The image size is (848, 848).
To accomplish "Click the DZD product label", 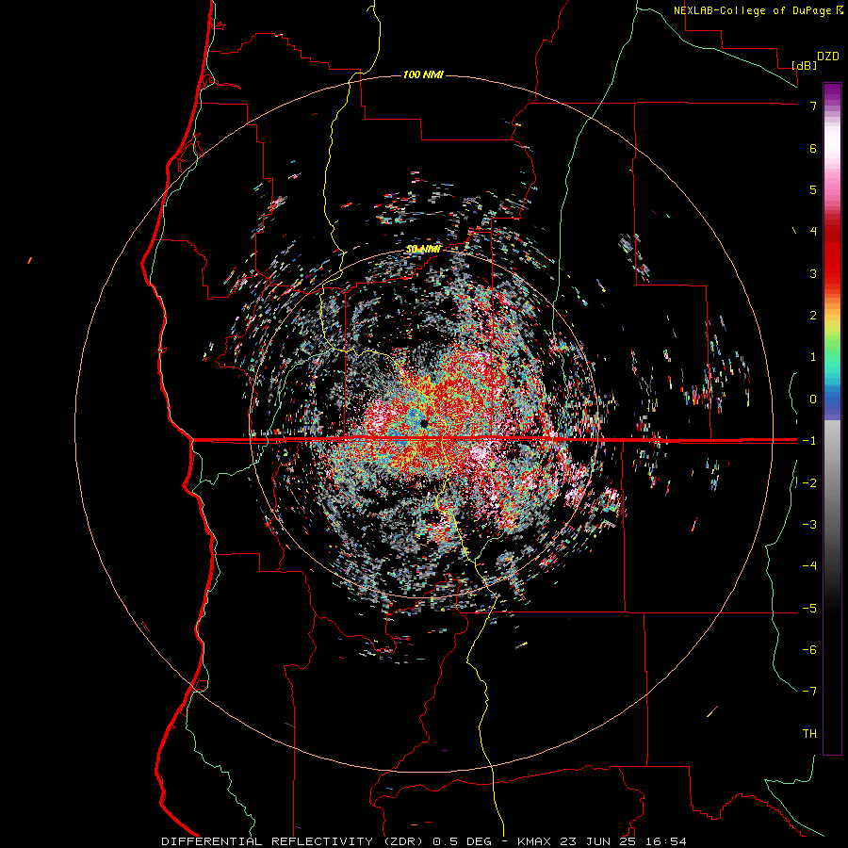I will 827,57.
